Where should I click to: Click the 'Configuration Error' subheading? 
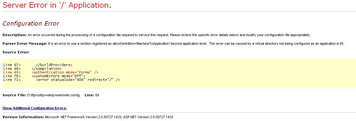point(31,23)
